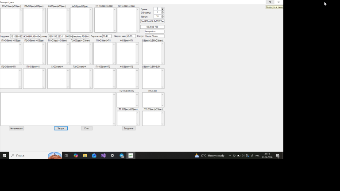Click the Статус text field
Image resolution: width=340 pixels, height=191 pixels.
(155, 36)
